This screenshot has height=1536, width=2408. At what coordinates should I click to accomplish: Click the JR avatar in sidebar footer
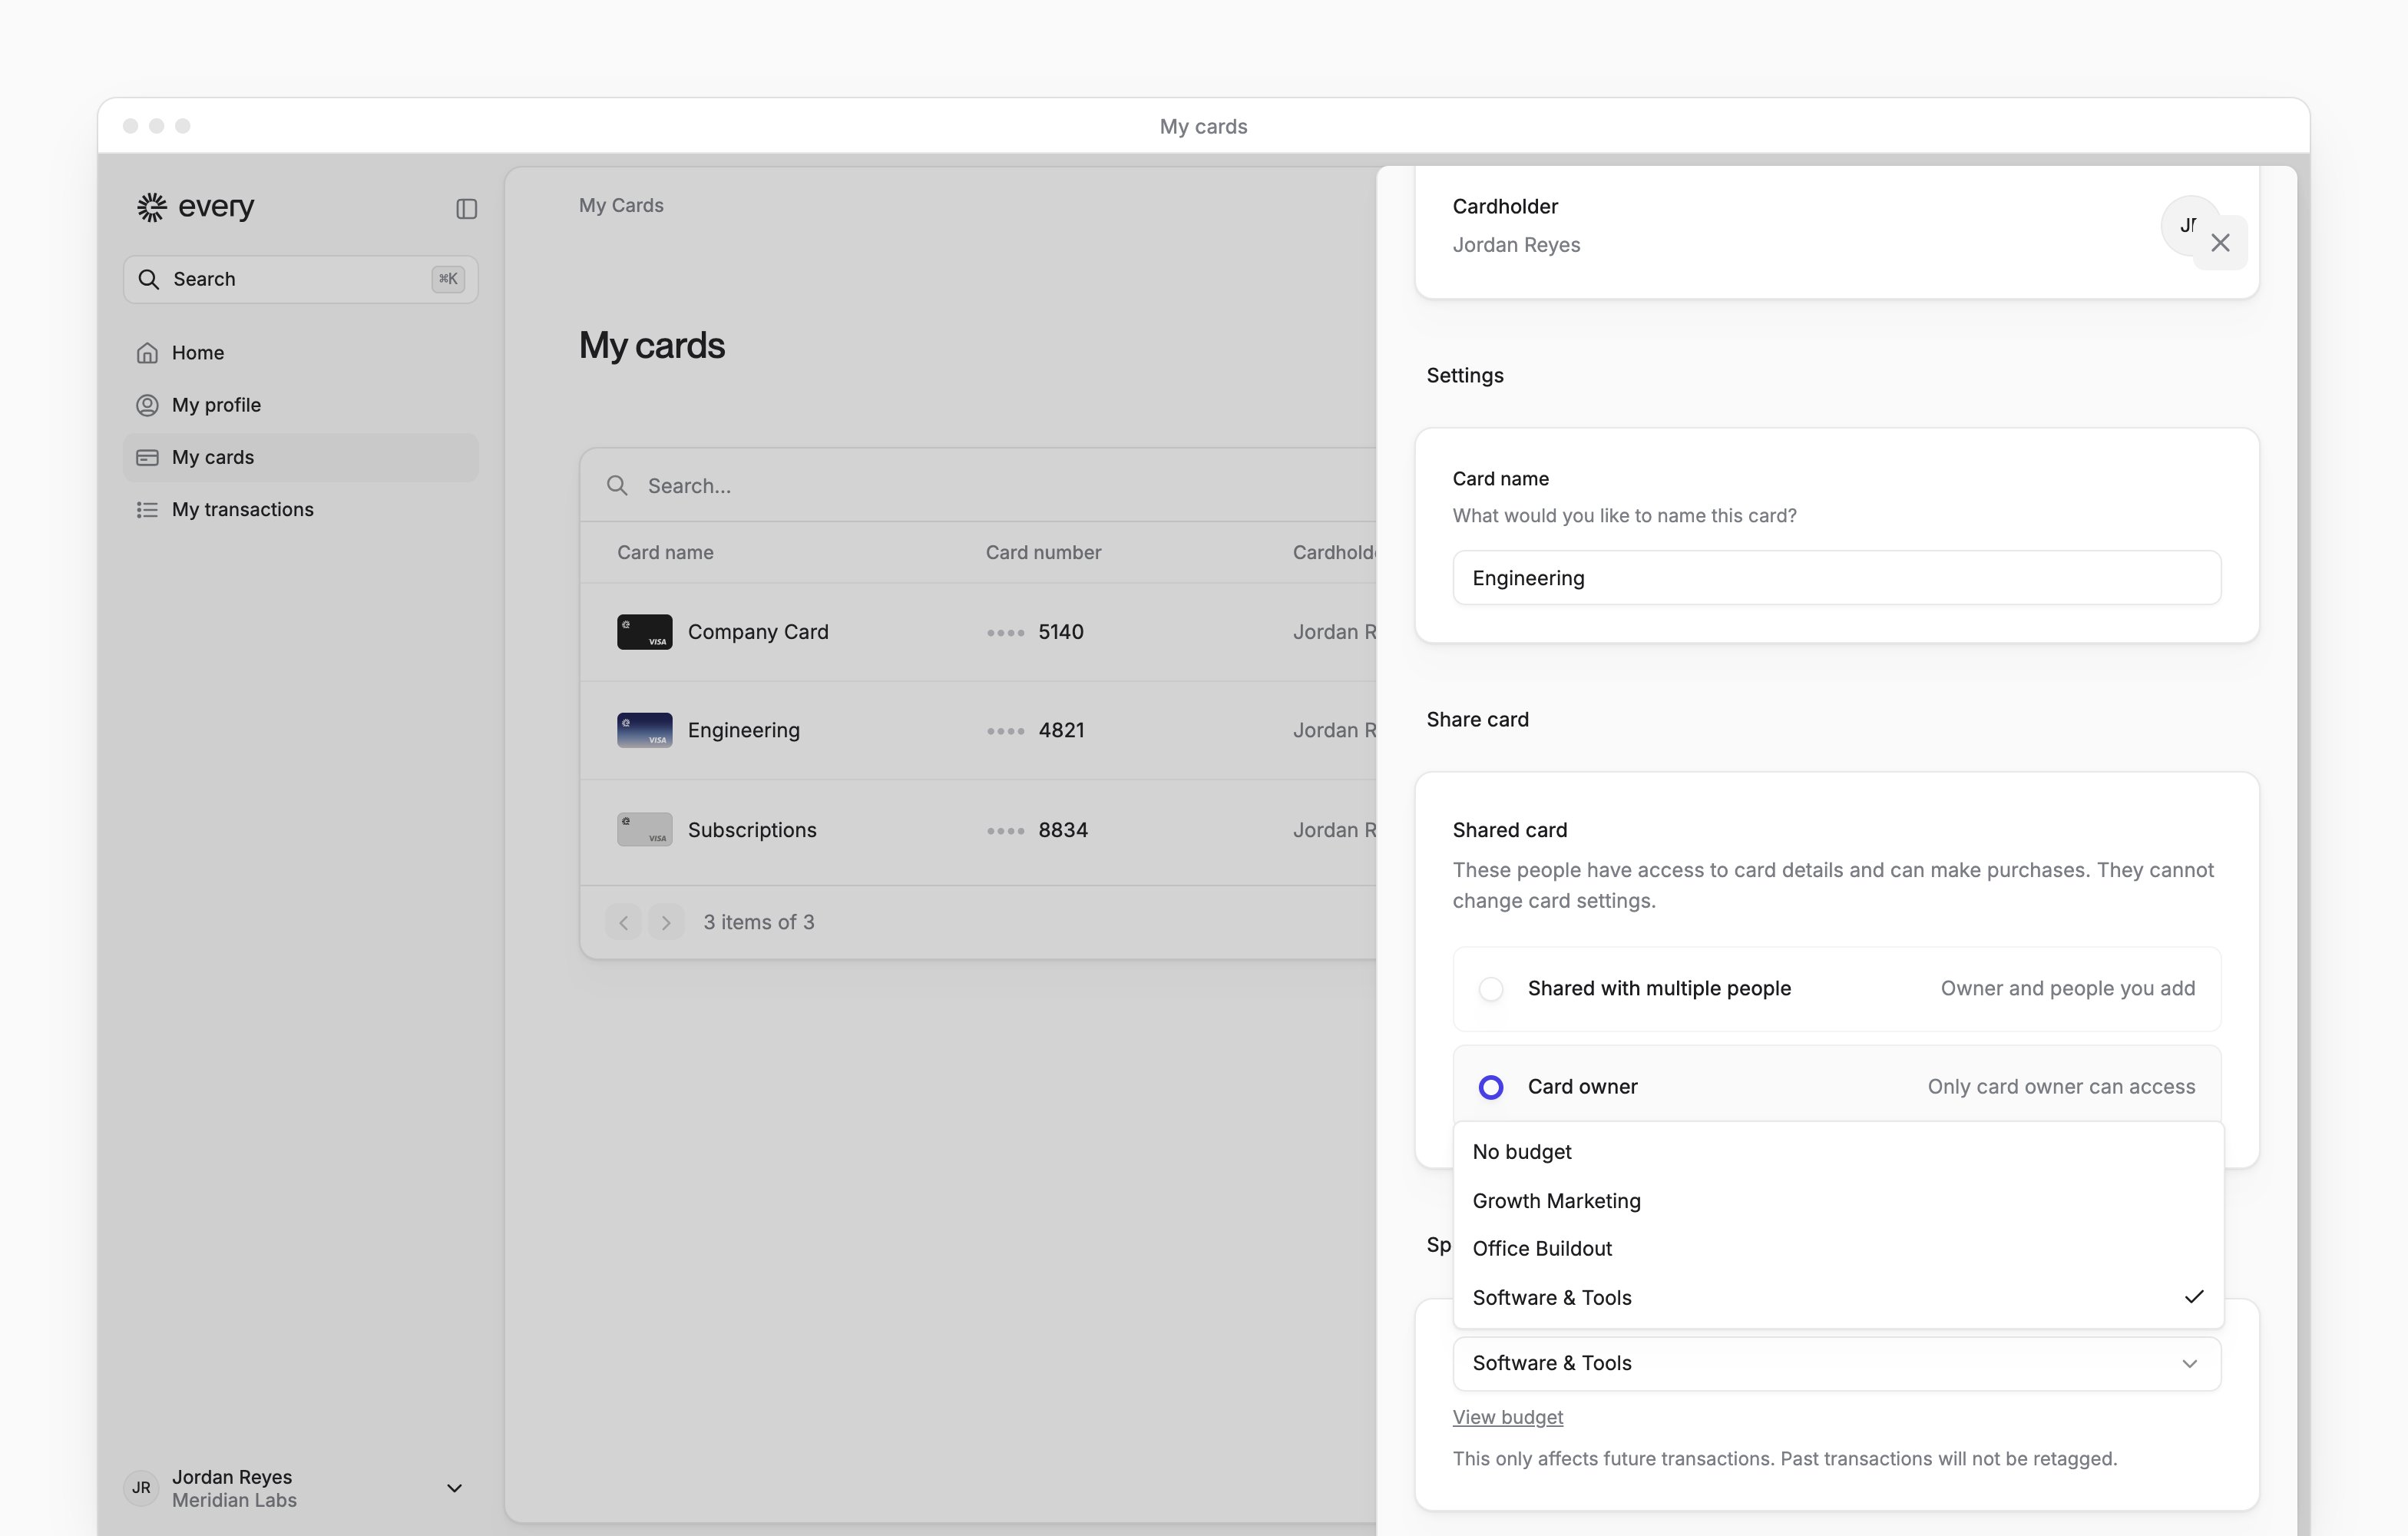[x=142, y=1488]
